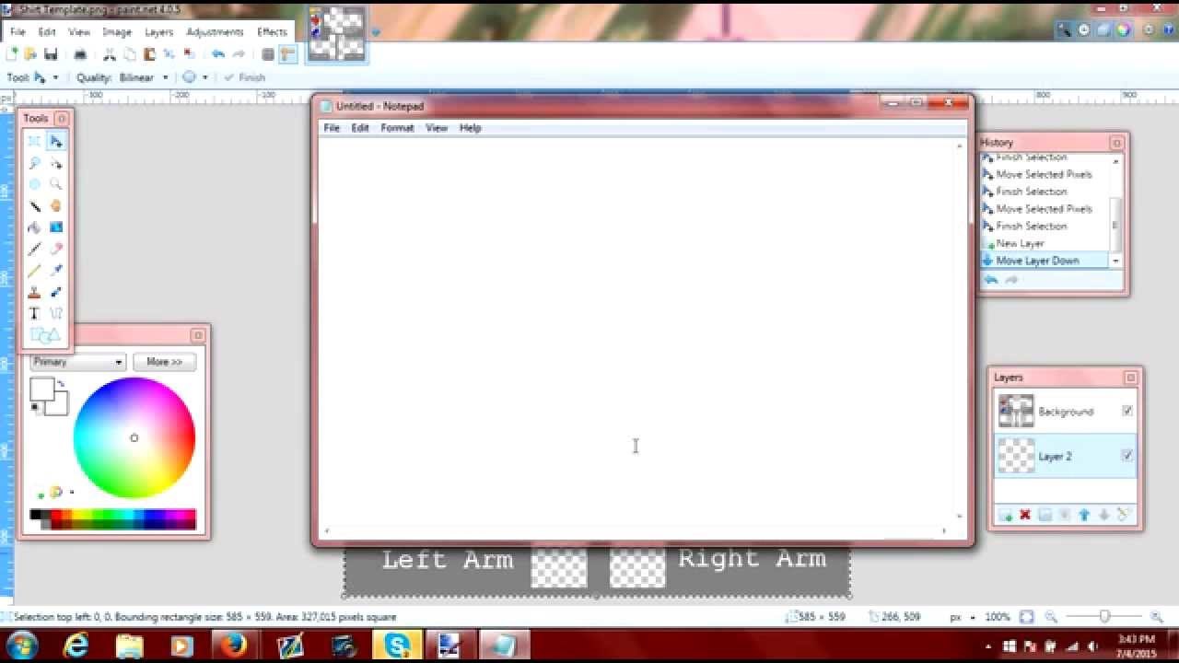Select the Pencil tool
This screenshot has height=663, width=1179.
[34, 271]
